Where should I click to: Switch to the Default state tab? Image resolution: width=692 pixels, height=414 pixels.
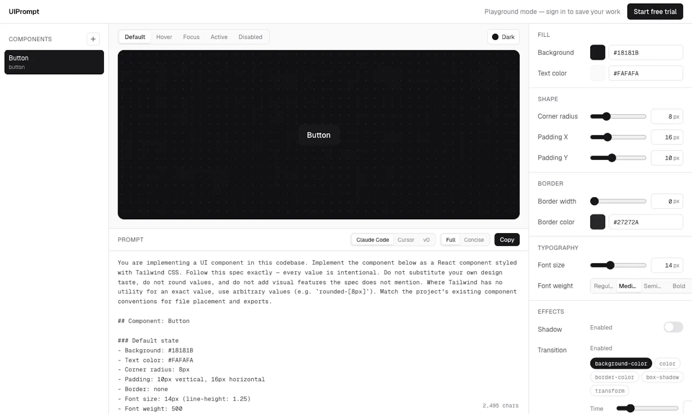135,37
